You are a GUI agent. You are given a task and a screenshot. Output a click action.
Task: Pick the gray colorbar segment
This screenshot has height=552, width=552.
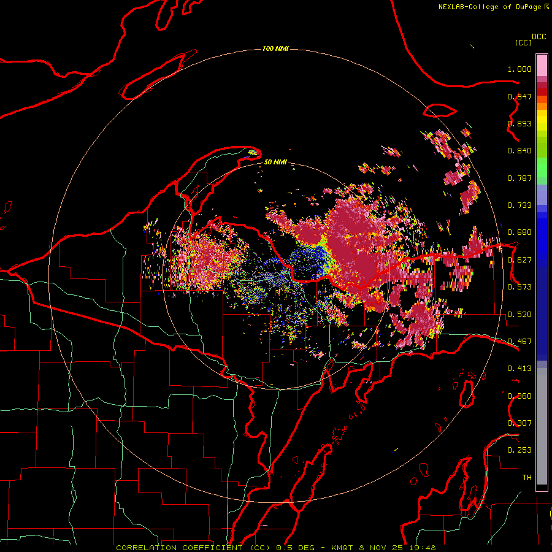click(x=542, y=426)
